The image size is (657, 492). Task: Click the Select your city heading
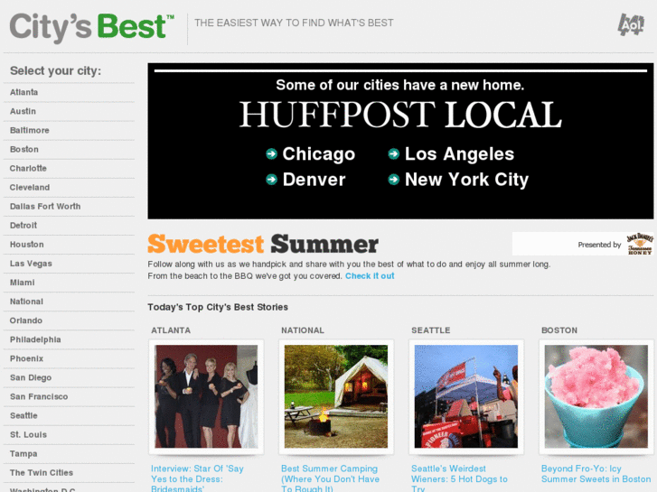(x=56, y=70)
